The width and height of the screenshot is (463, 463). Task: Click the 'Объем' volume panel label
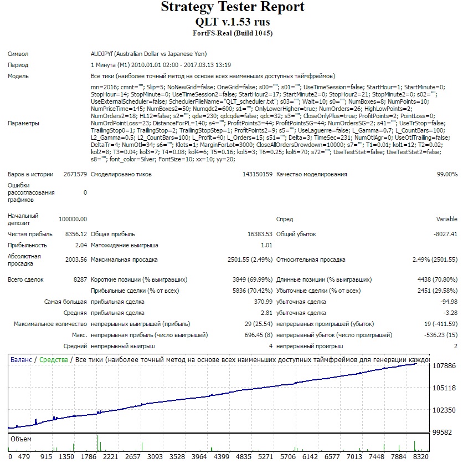coord(20,439)
